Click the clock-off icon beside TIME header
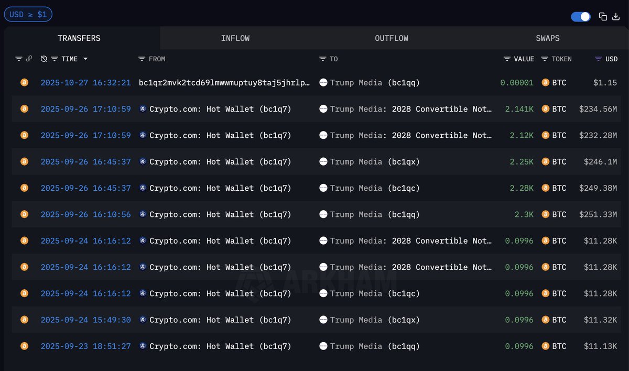The width and height of the screenshot is (629, 371). point(44,59)
